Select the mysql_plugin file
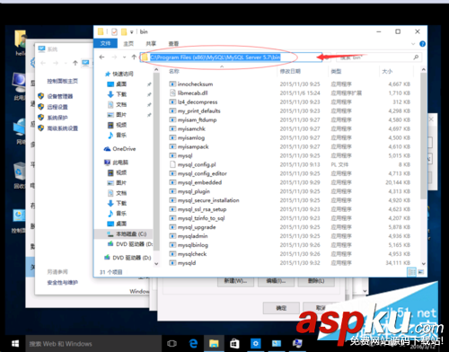Screen dimensions: 449x352 (x=194, y=191)
